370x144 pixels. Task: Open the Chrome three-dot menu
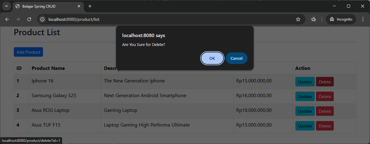click(363, 19)
